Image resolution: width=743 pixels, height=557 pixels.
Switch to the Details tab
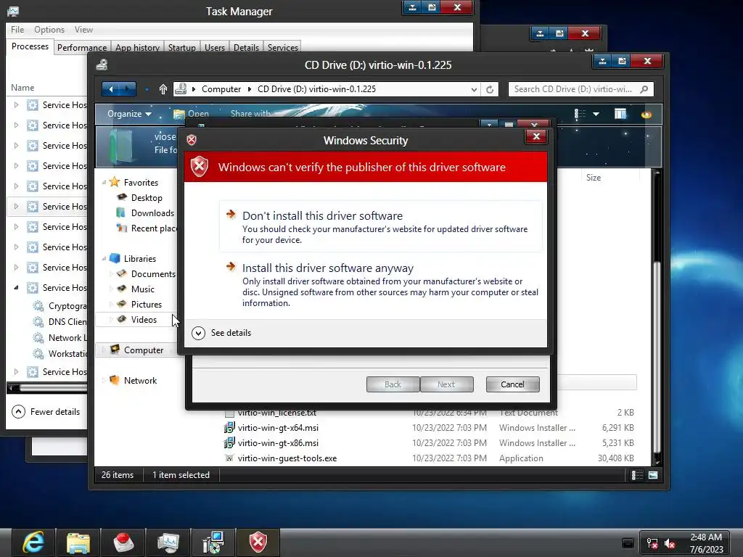pyautogui.click(x=247, y=47)
